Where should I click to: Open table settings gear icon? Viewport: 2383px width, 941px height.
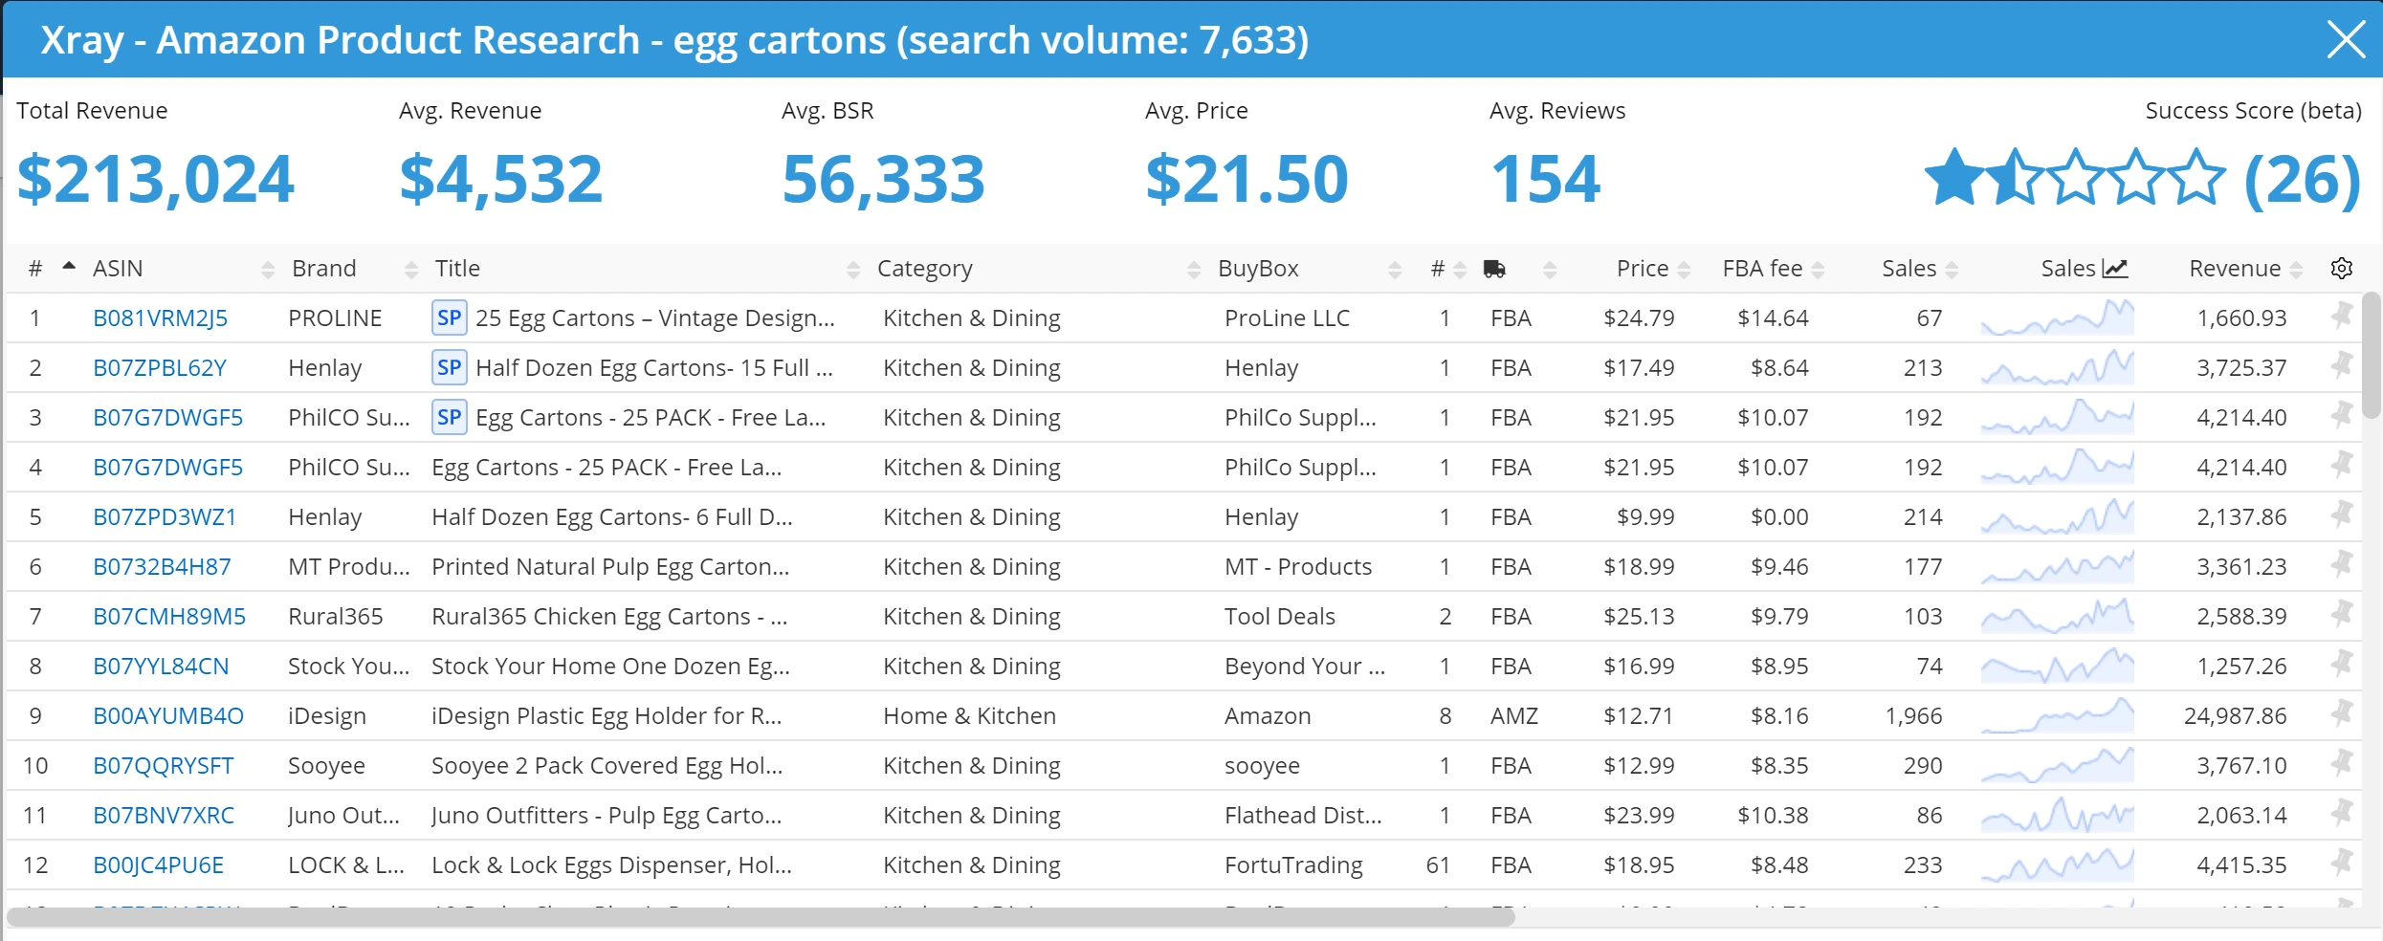tap(2341, 269)
